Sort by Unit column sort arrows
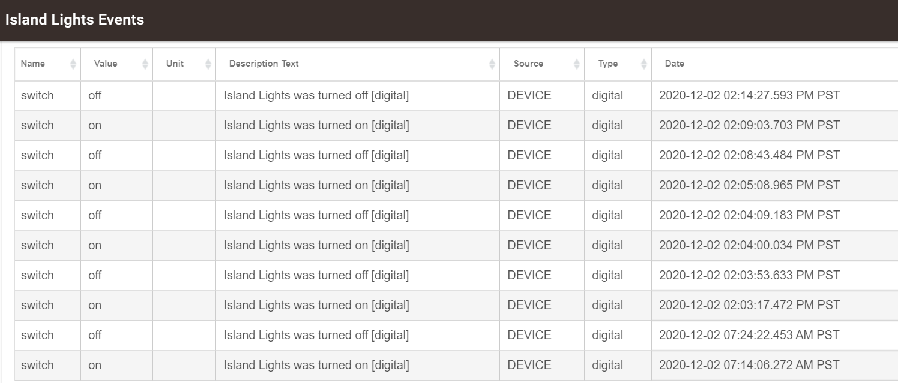 tap(208, 64)
